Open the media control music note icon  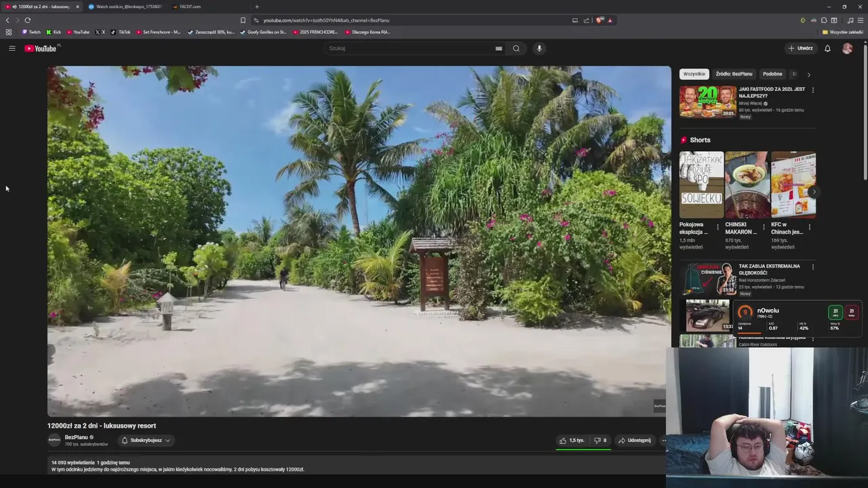(x=851, y=20)
